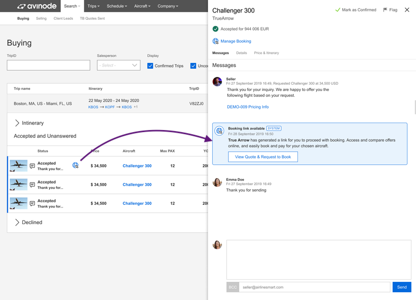The height and width of the screenshot is (300, 416).
Task: Open the Aircraft menu
Action: pyautogui.click(x=142, y=6)
